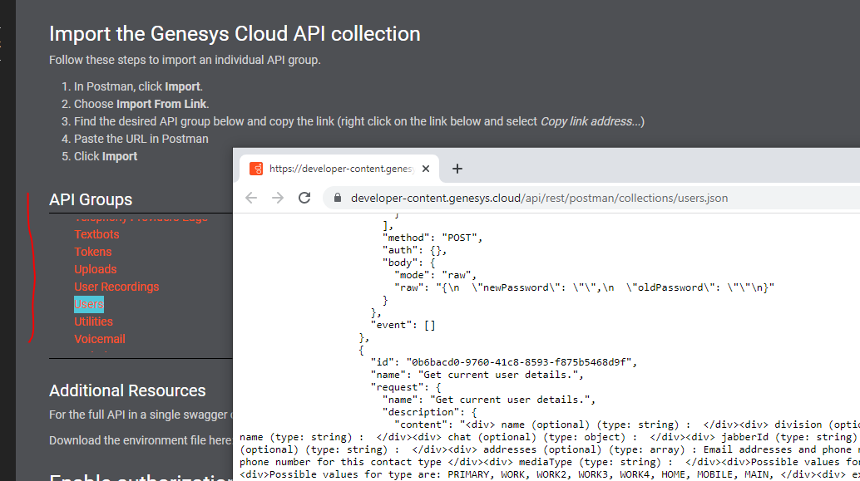
Task: Navigate back using the browser back arrow
Action: 250,198
